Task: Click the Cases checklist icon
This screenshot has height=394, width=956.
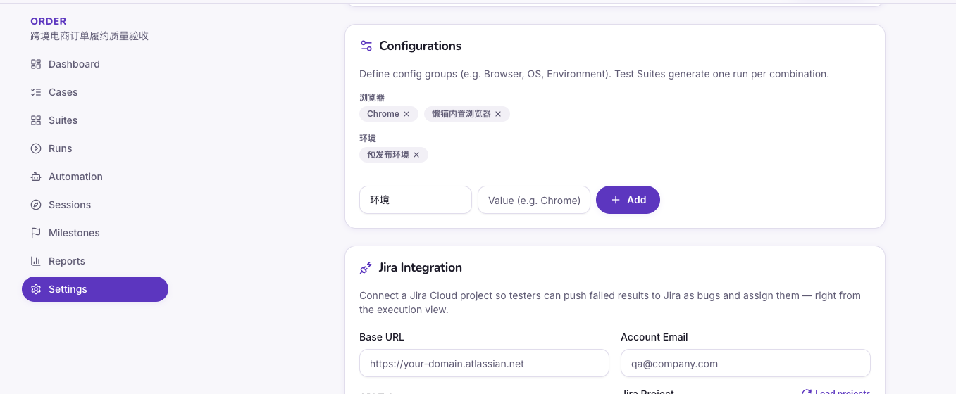Action: pos(36,92)
